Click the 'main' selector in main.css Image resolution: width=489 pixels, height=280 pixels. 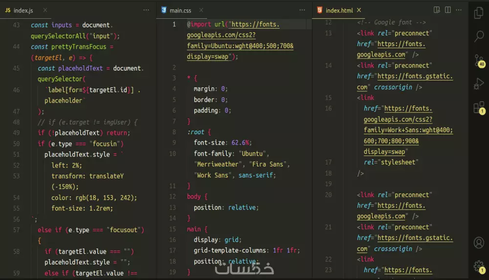click(x=194, y=229)
